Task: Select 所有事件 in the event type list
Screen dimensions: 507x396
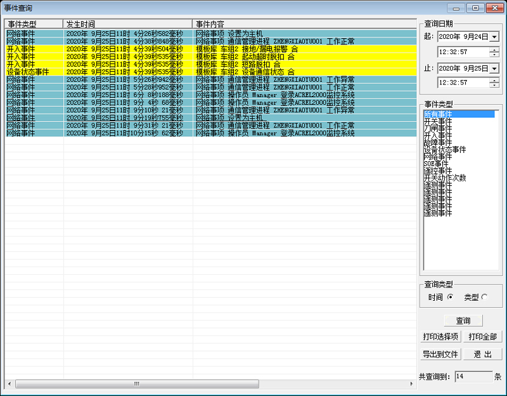Action: coord(459,114)
